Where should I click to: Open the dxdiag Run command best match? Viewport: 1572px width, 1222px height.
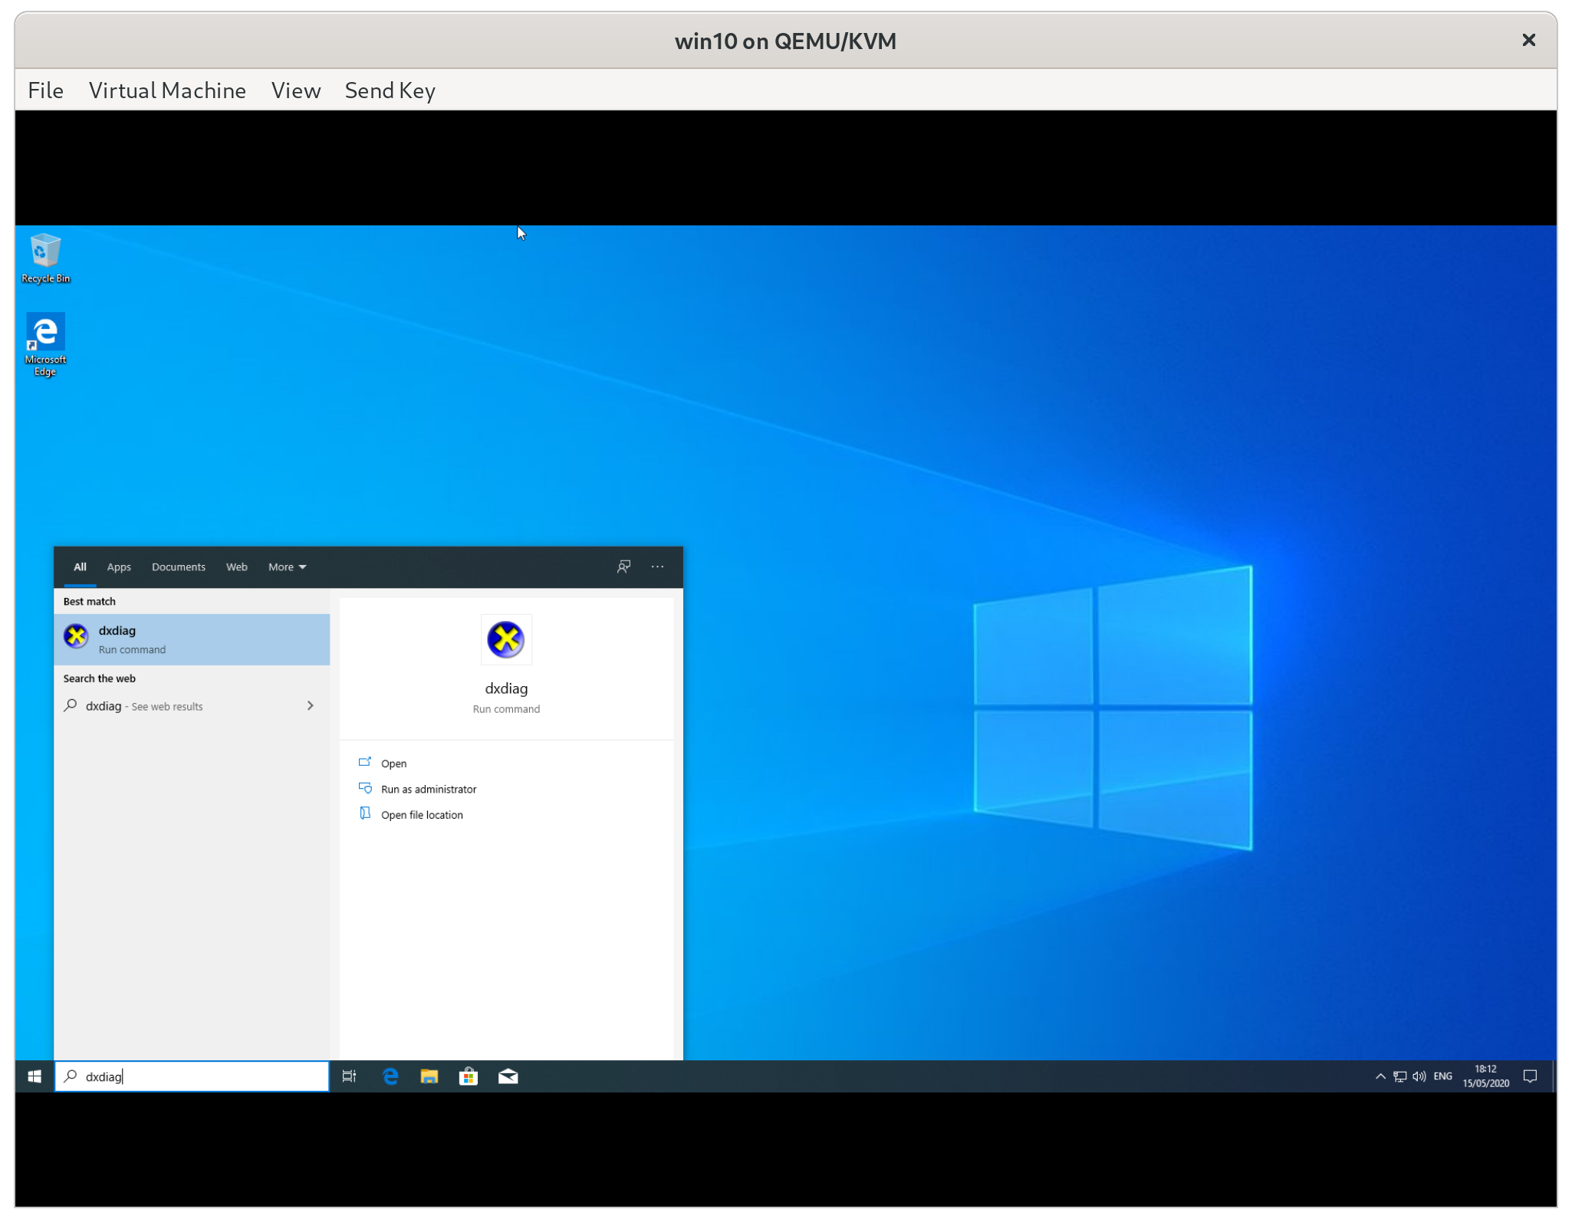[192, 639]
